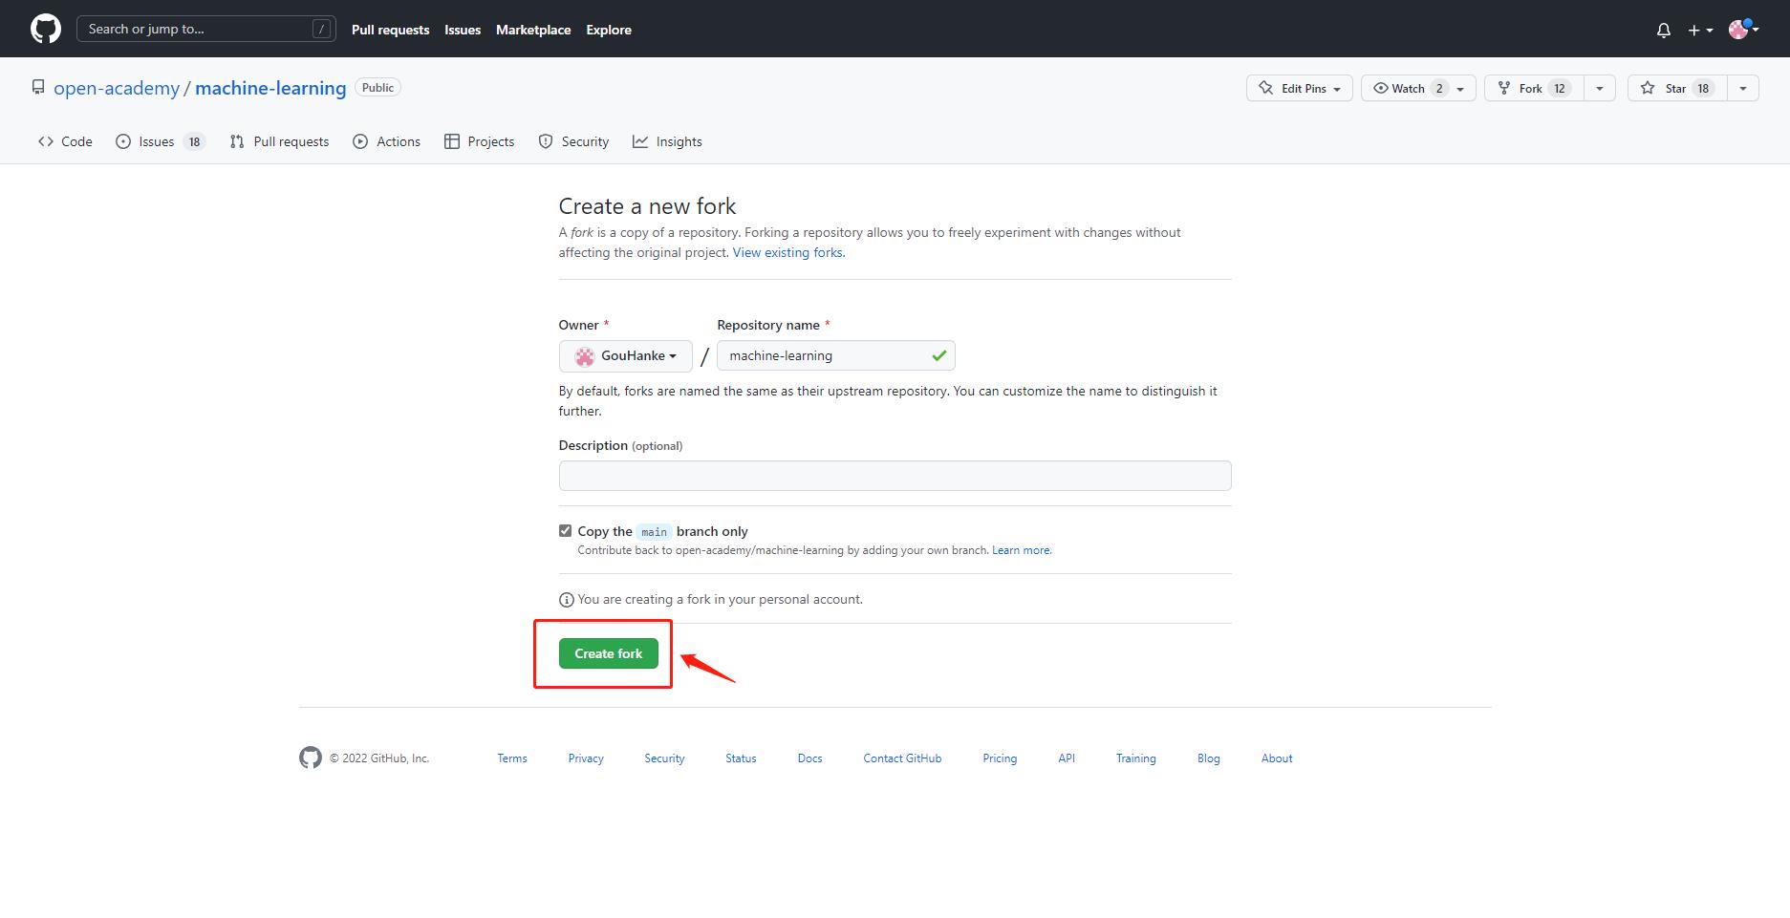1790x918 pixels.
Task: Toggle Copy the main branch only checkbox
Action: click(x=565, y=530)
